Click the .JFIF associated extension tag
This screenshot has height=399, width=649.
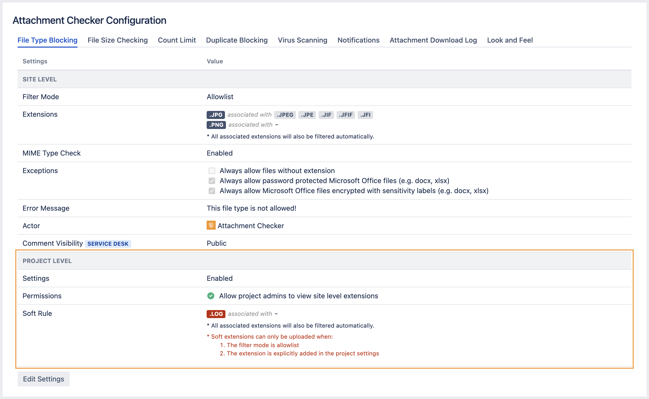pos(346,115)
